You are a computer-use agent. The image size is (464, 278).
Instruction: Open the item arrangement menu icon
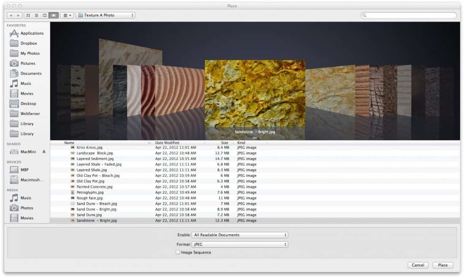[x=67, y=15]
